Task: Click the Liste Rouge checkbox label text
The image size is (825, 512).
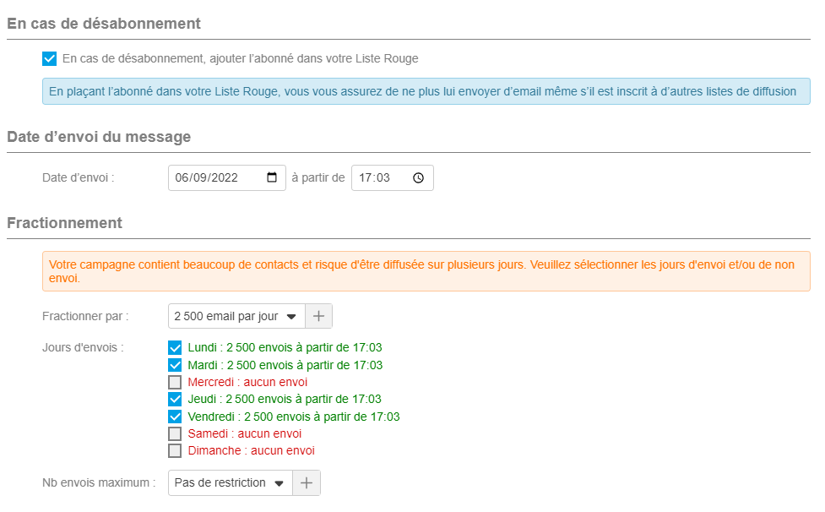Action: [x=241, y=58]
